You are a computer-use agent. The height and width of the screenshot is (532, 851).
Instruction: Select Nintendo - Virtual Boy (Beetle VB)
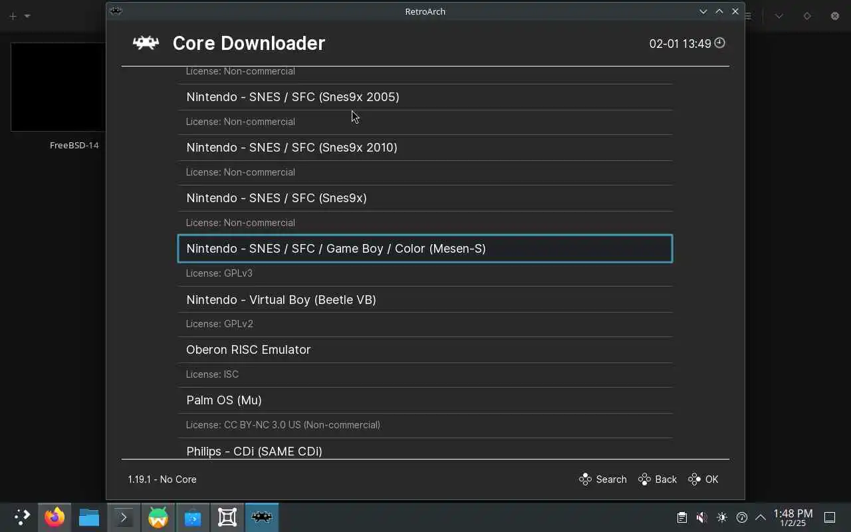point(425,300)
